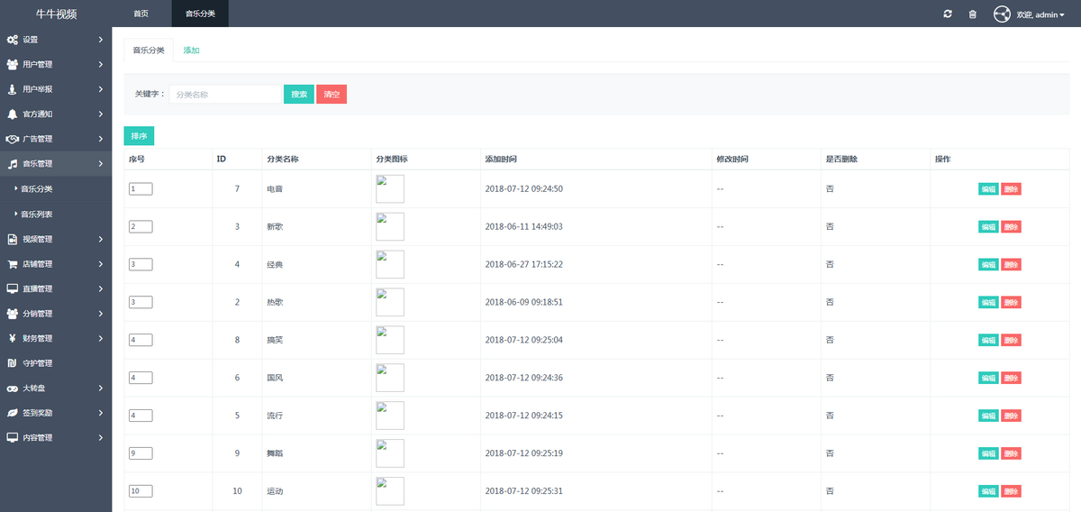This screenshot has width=1081, height=512.
Task: Switch to the 添加 tab
Action: (x=191, y=50)
